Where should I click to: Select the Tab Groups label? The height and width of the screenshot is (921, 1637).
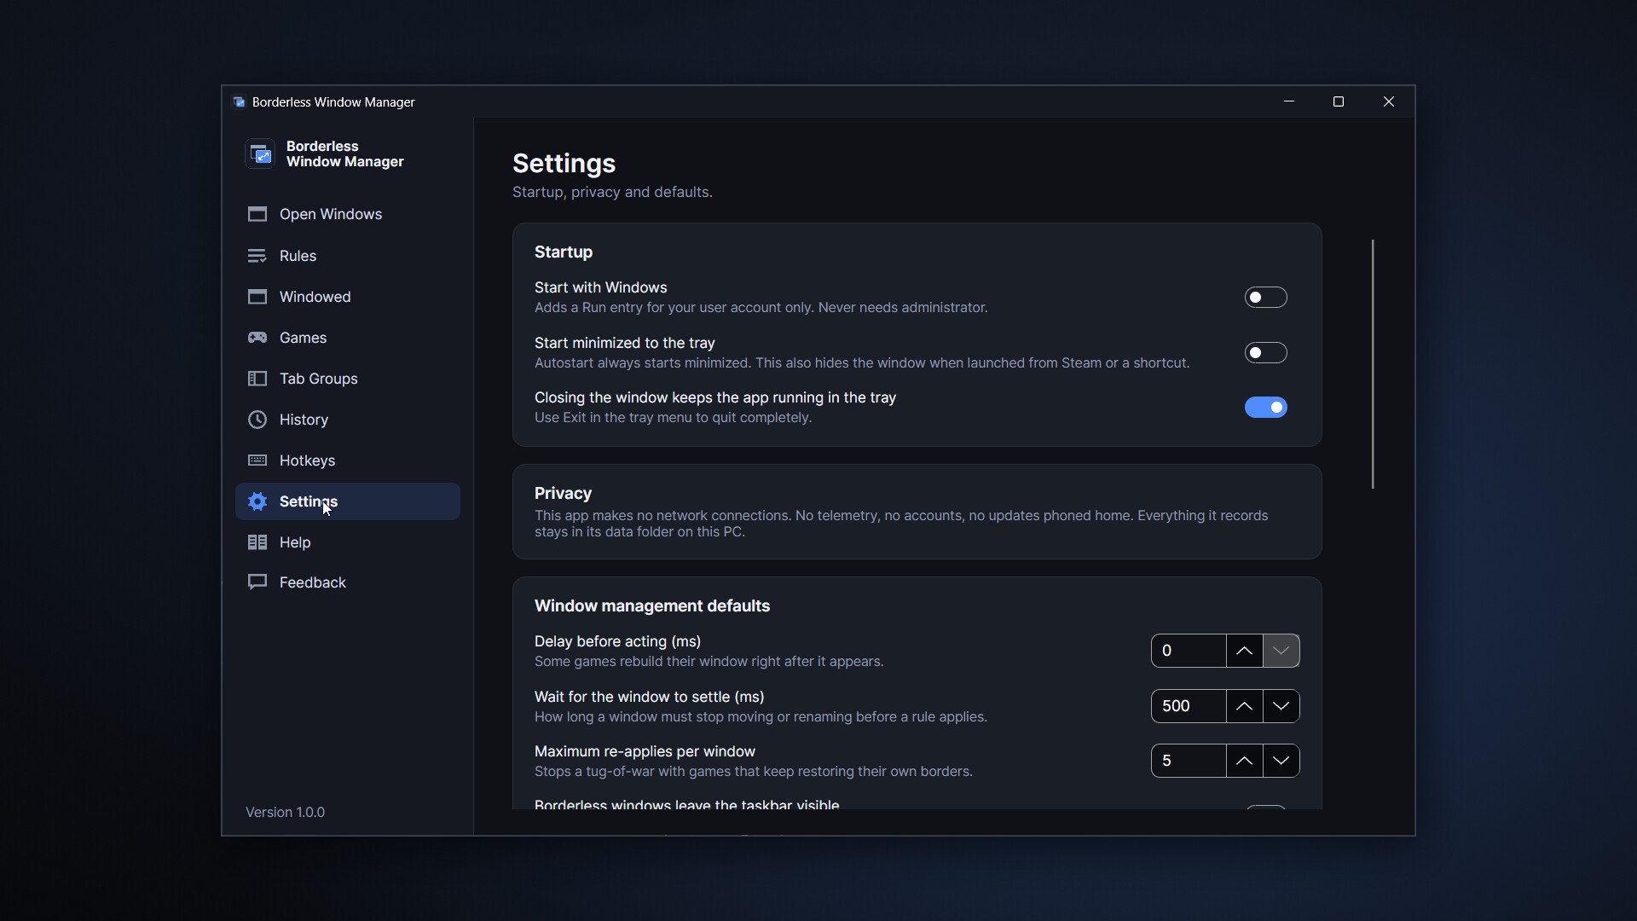318,379
